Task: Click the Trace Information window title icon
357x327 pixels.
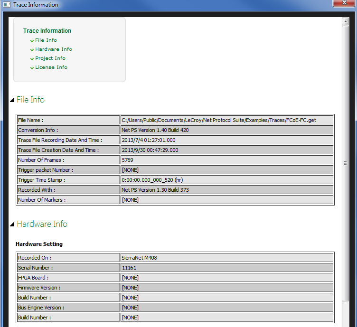Action: pyautogui.click(x=7, y=5)
